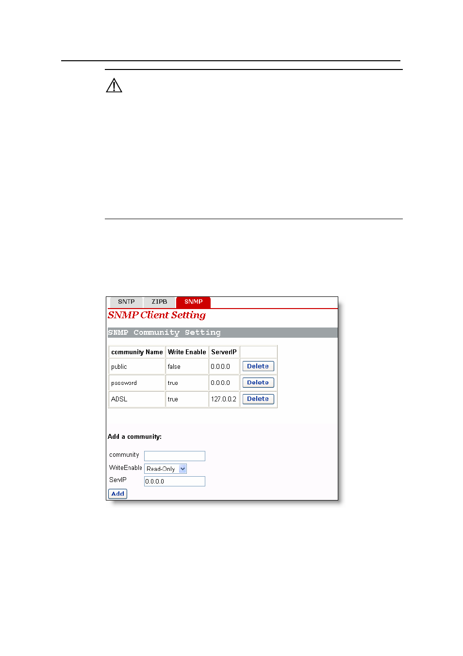Screen dimensions: 463x656
Task: Click the 'true' value in pssoword row
Action: pos(173,383)
